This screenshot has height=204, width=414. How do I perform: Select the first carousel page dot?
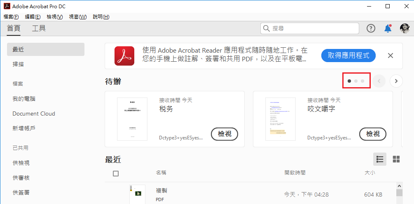(x=349, y=81)
